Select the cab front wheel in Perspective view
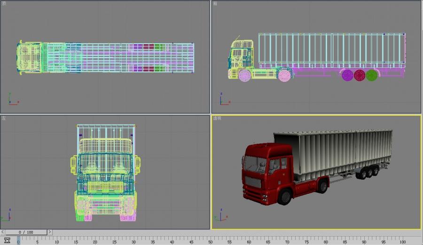This screenshot has height=245, width=423. pos(285,196)
